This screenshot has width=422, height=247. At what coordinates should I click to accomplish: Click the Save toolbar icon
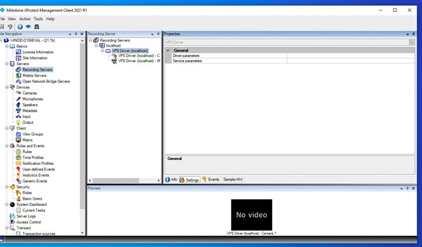click(3, 27)
